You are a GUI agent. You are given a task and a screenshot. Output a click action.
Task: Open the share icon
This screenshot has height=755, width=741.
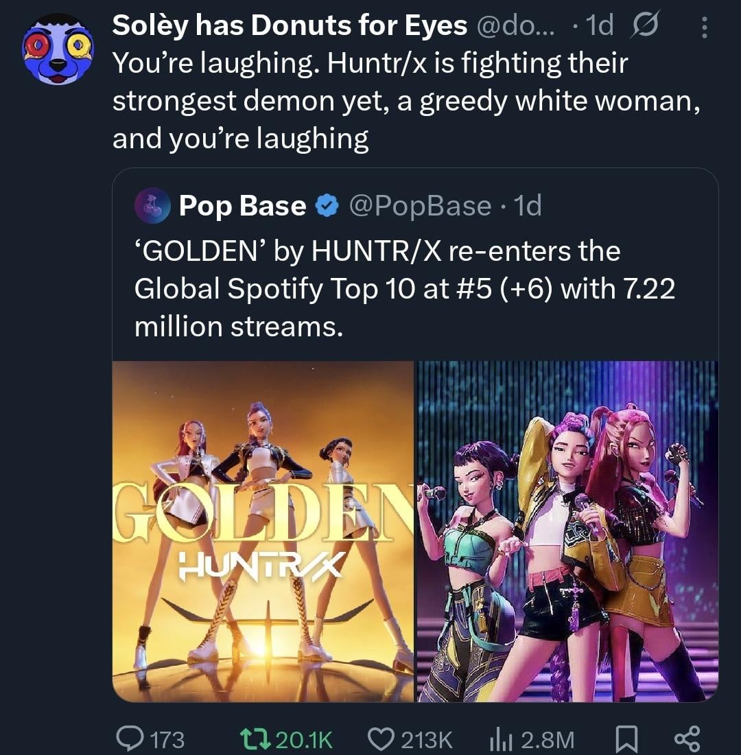686,739
